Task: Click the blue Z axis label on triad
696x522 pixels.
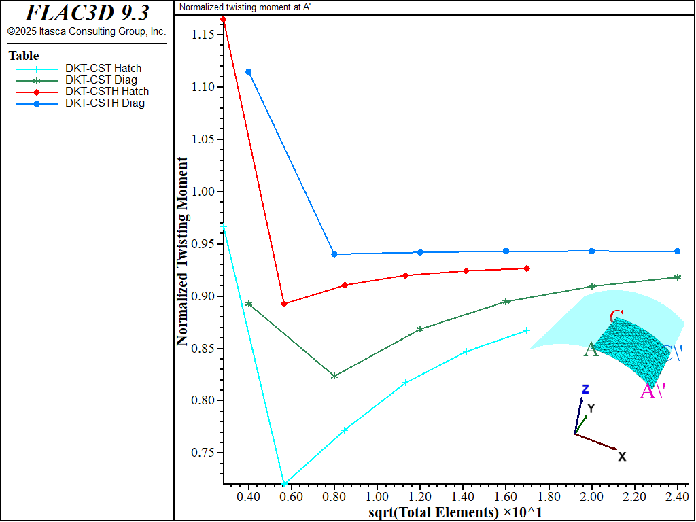Action: click(585, 389)
